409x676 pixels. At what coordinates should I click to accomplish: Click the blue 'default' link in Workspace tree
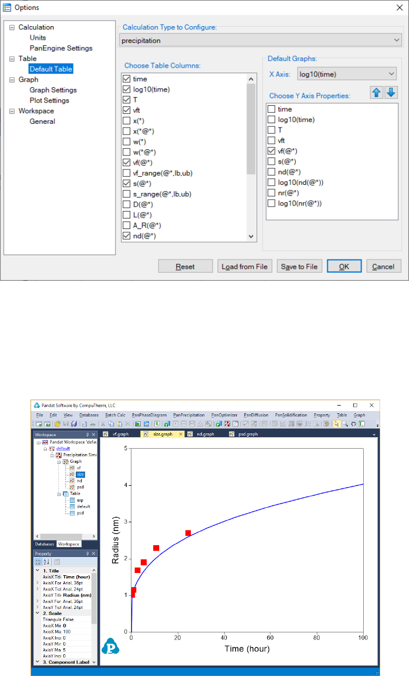(63, 448)
